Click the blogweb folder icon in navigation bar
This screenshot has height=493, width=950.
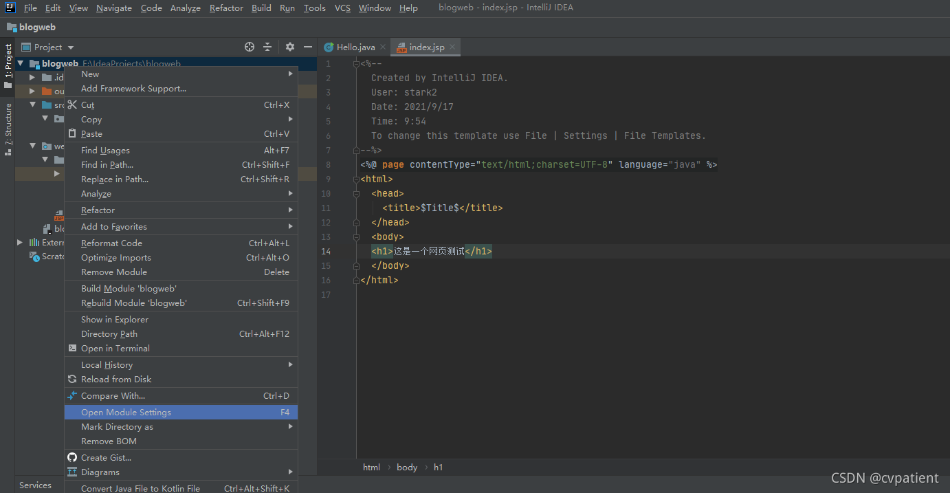click(12, 28)
